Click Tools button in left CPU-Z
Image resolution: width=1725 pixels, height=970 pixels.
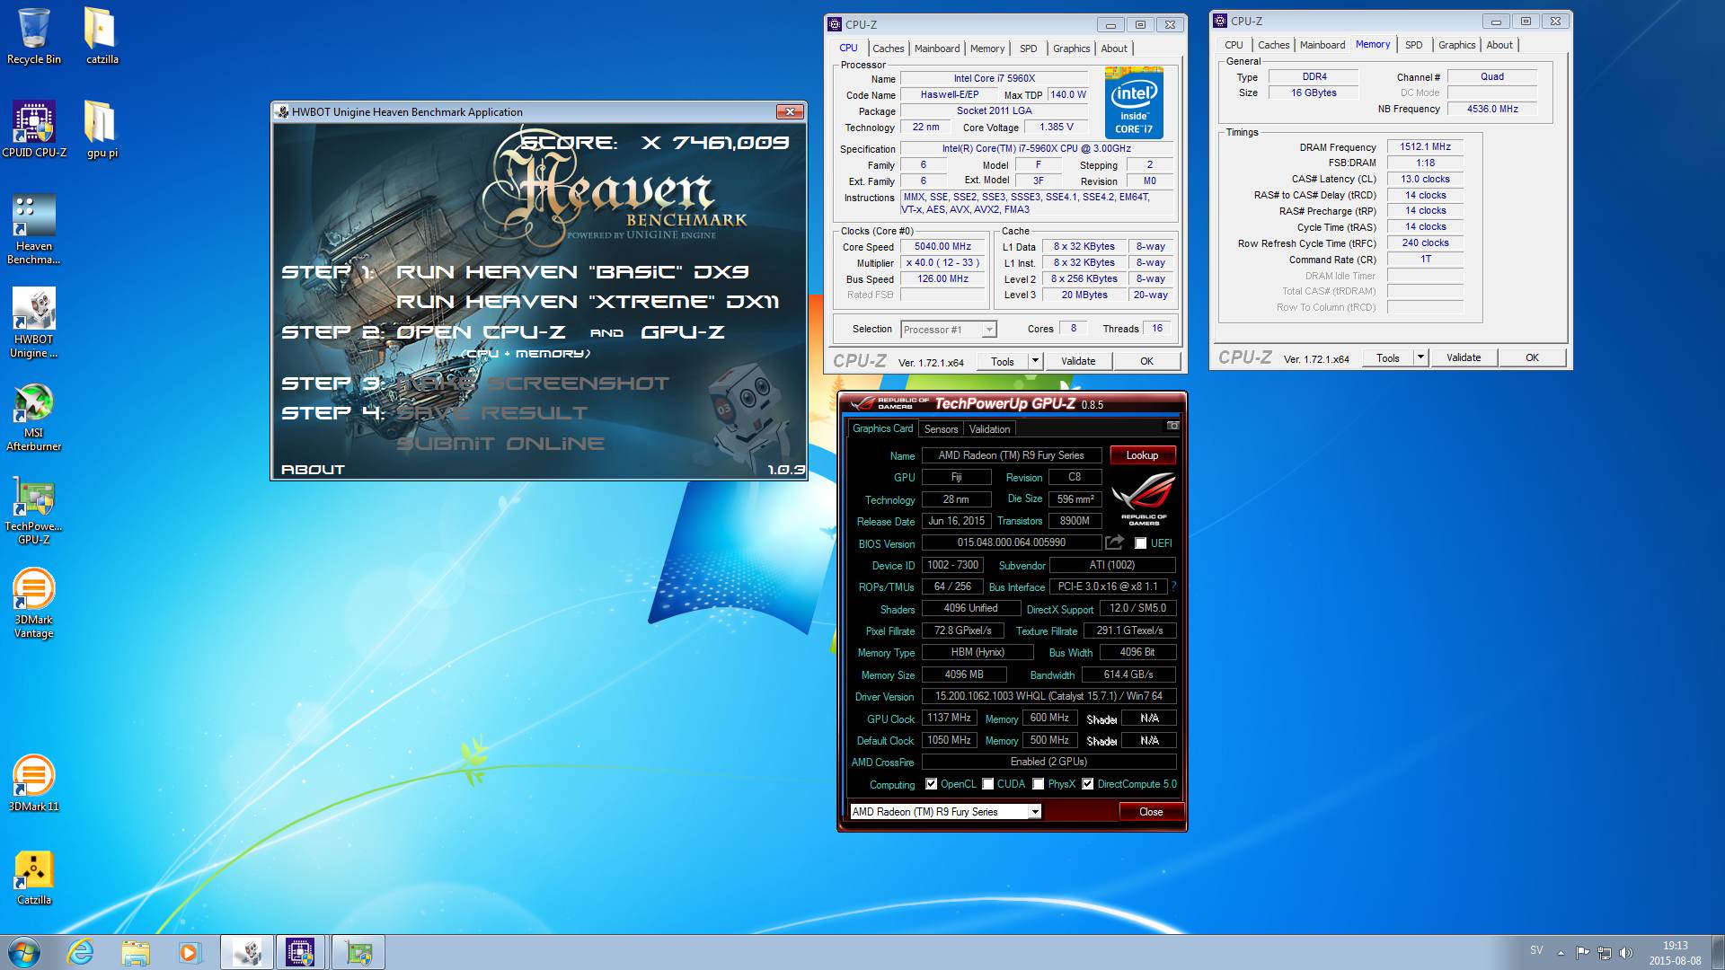[1003, 361]
